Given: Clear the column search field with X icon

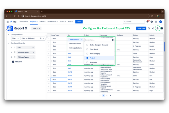Looking at the screenshot, I should point(113,40).
